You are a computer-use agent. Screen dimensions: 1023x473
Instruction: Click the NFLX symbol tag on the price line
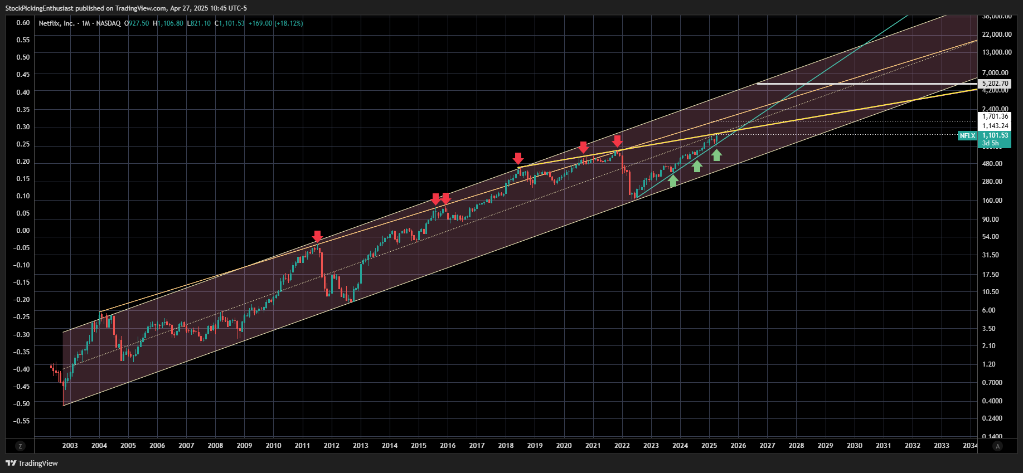point(967,136)
